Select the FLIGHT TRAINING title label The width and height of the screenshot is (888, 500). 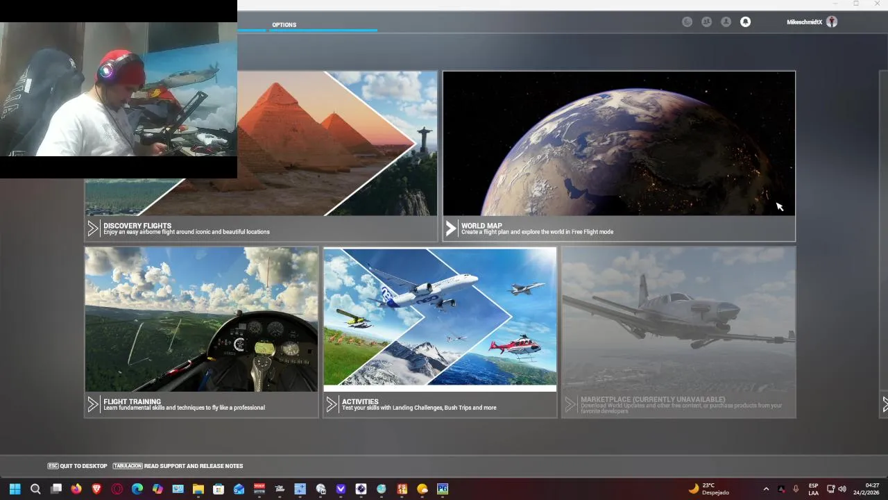132,401
